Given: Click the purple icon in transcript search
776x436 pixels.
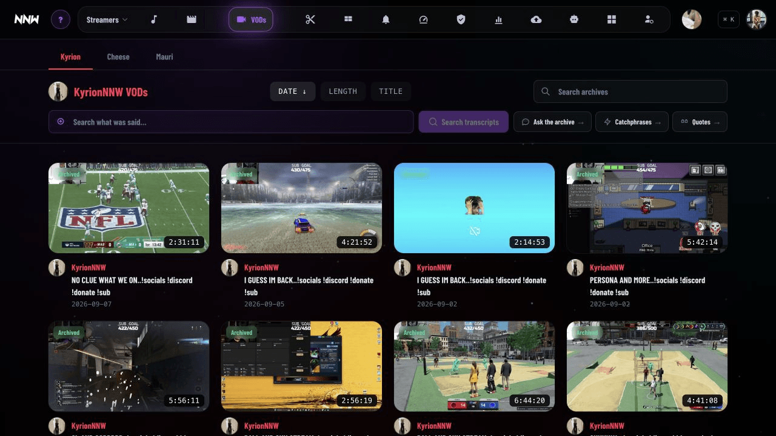Looking at the screenshot, I should (x=61, y=122).
